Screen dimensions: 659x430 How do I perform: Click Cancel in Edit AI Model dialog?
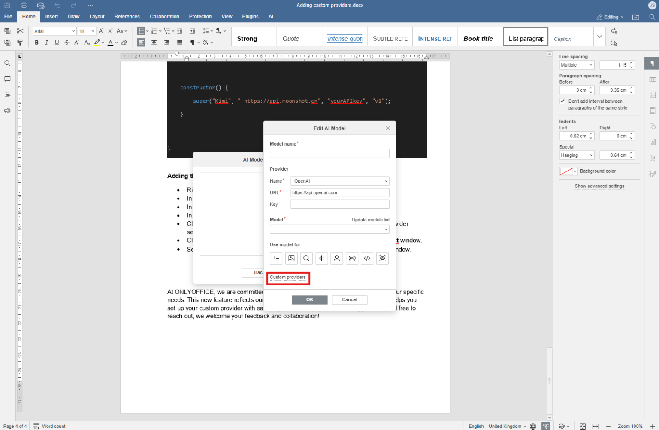point(349,299)
